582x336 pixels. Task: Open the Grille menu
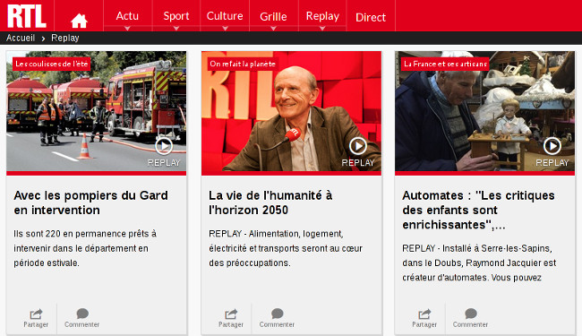pos(274,16)
